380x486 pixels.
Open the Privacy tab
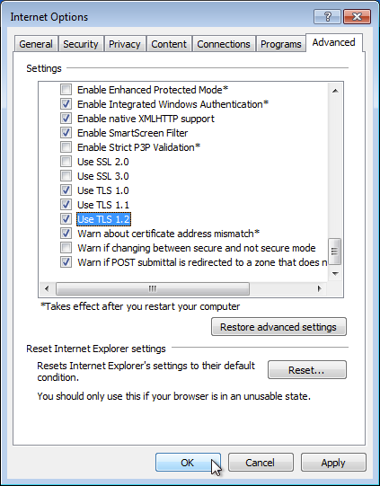125,44
